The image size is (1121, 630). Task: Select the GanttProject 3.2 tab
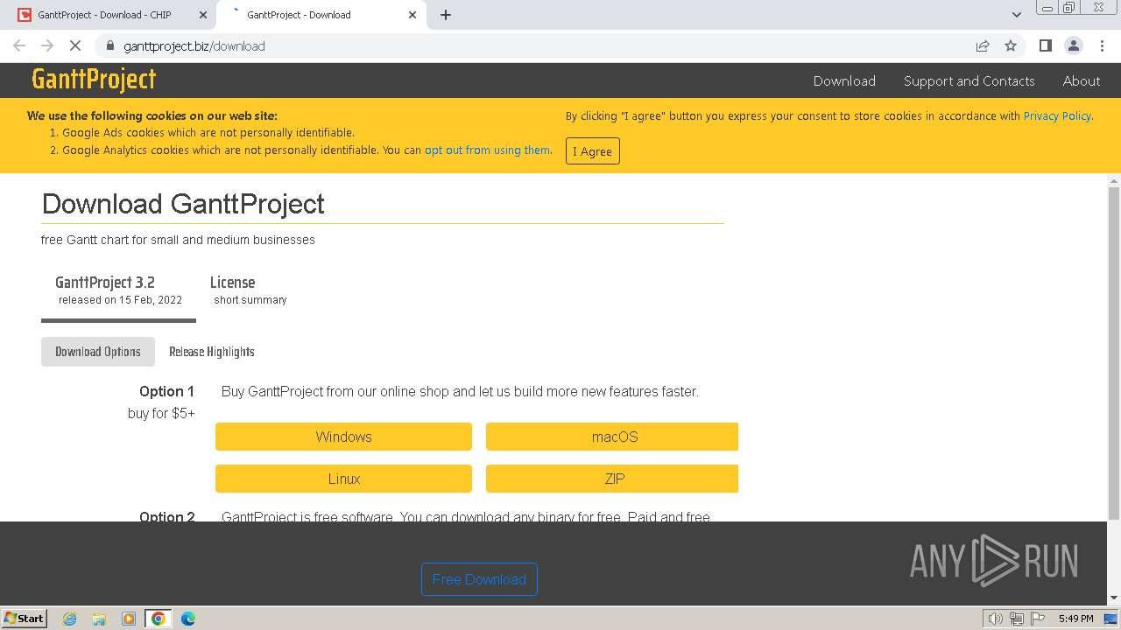118,290
